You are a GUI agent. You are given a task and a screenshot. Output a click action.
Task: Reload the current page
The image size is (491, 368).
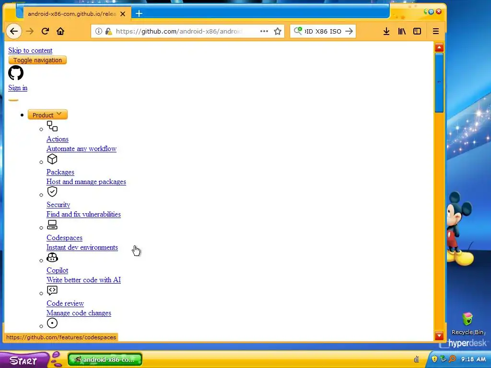pos(45,31)
